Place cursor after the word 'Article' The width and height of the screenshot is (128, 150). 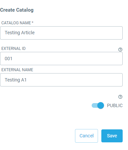click(35, 33)
